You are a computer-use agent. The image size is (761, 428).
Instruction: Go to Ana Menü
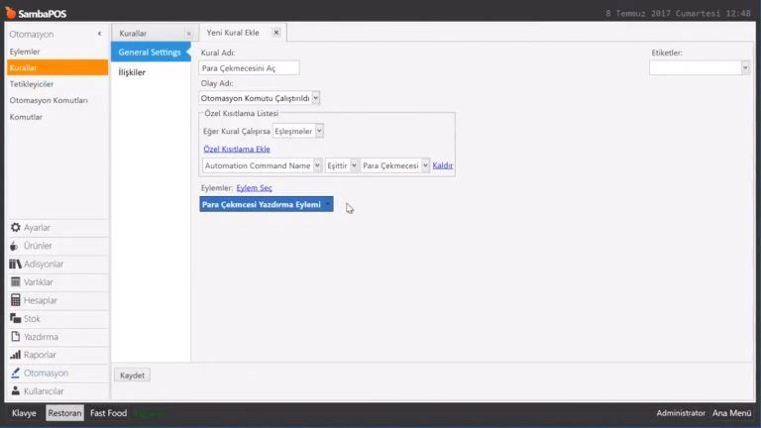pyautogui.click(x=731, y=413)
